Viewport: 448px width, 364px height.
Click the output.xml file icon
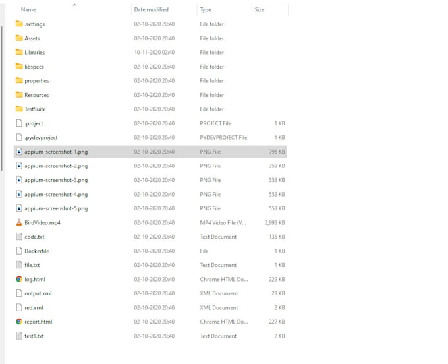pyautogui.click(x=19, y=293)
